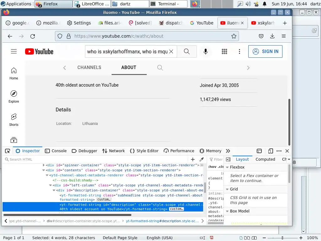Open the DevTools three-dot options menu
The width and height of the screenshot is (321, 241).
click(x=279, y=151)
